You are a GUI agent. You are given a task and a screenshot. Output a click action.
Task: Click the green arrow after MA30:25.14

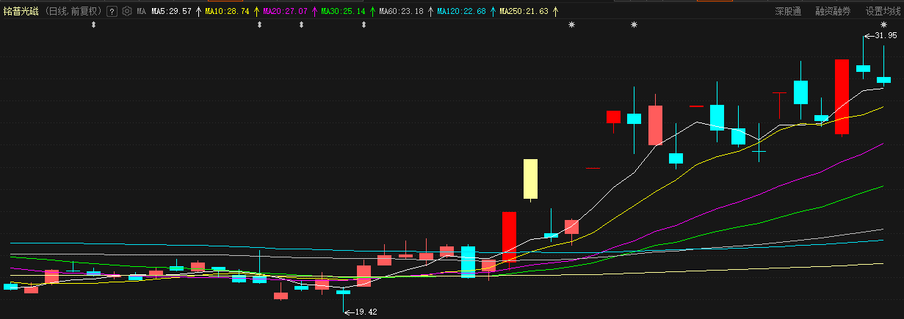click(x=372, y=12)
